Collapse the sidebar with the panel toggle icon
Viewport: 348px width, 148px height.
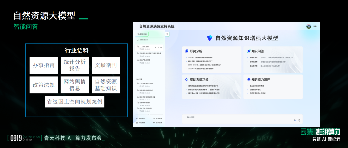(167, 34)
